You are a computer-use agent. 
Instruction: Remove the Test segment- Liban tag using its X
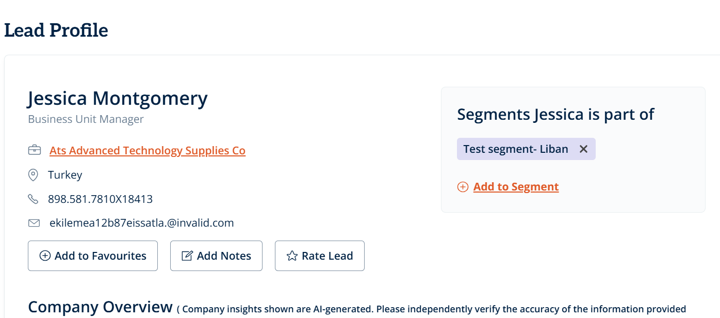[583, 149]
